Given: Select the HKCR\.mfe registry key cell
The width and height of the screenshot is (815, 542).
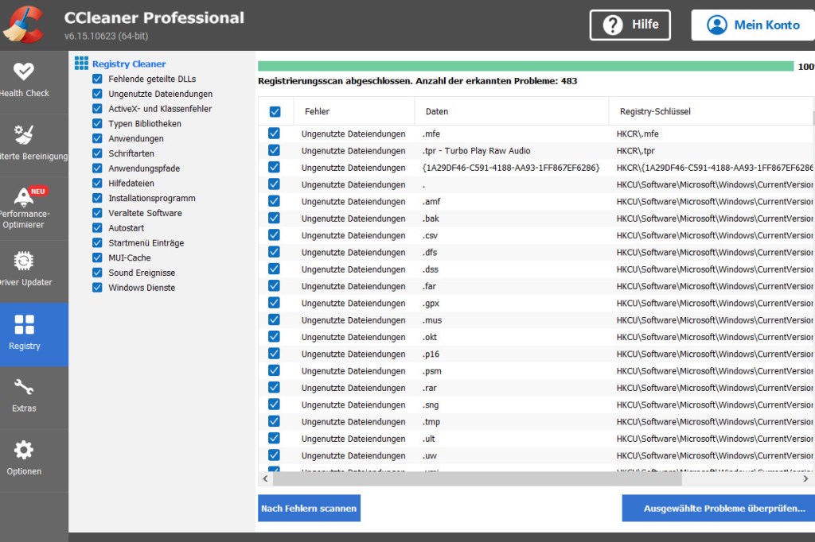Looking at the screenshot, I should point(638,134).
